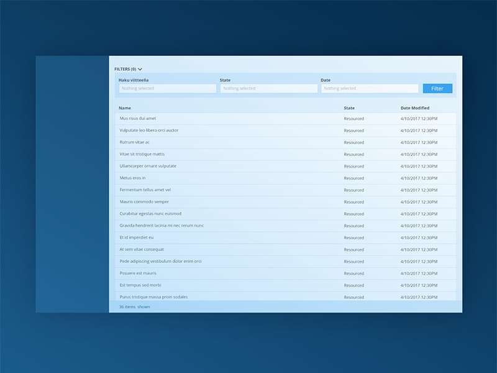Open the Et id imperdiet eu record

click(x=135, y=237)
